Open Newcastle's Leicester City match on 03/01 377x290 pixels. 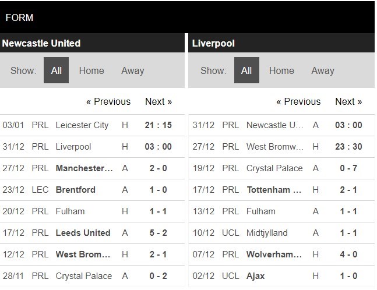(82, 125)
